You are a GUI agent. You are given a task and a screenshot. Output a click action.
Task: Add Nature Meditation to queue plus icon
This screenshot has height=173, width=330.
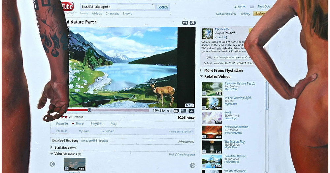204,136
